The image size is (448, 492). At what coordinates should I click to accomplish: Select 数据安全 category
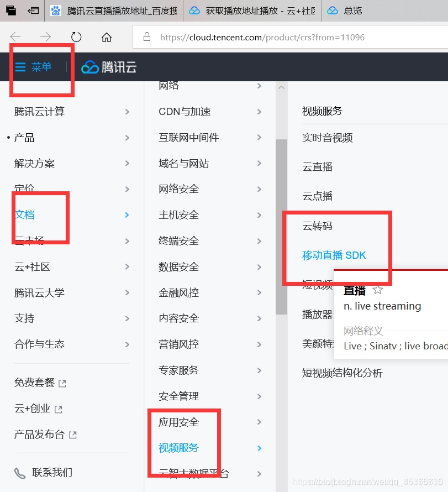click(178, 267)
